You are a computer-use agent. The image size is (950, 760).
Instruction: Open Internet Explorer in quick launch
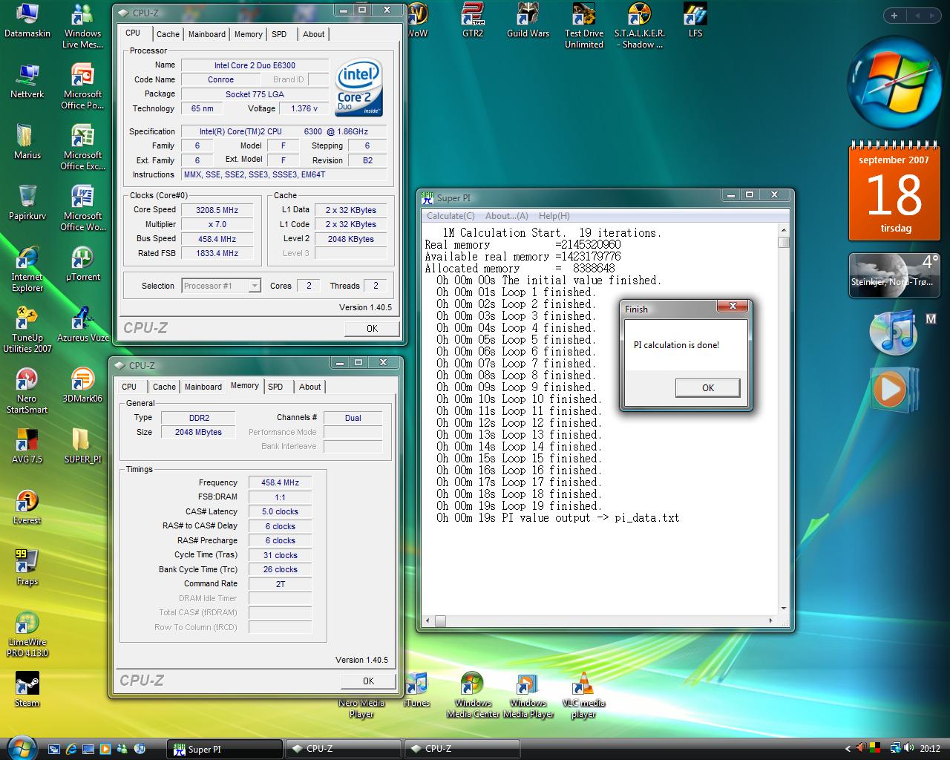[x=71, y=749]
